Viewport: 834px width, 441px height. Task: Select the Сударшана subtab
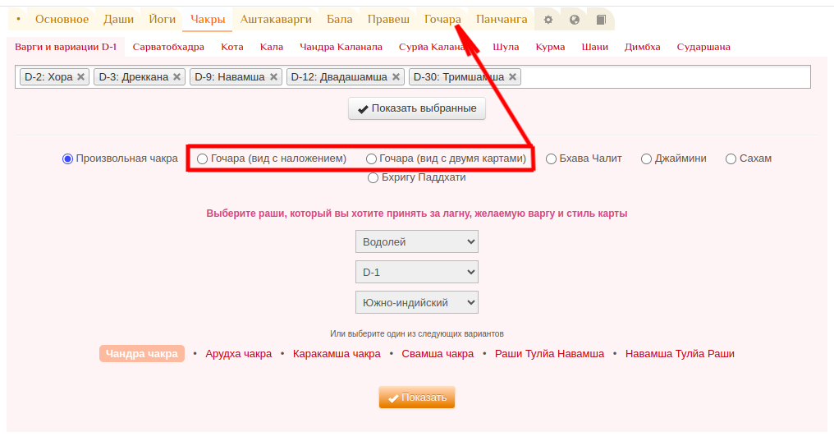[703, 47]
